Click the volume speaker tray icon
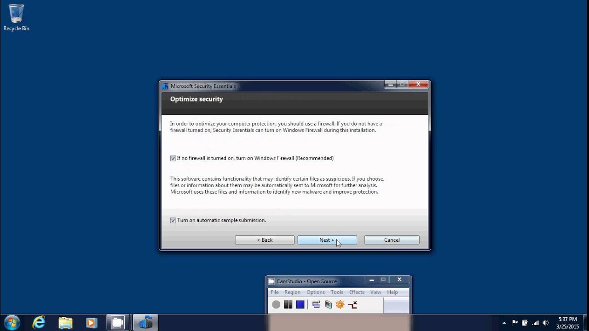The height and width of the screenshot is (331, 589). 546,323
